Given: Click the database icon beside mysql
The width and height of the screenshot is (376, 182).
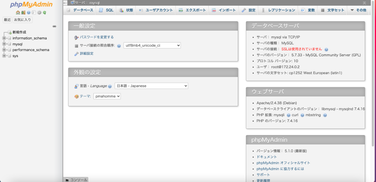Looking at the screenshot, I should tap(9, 44).
